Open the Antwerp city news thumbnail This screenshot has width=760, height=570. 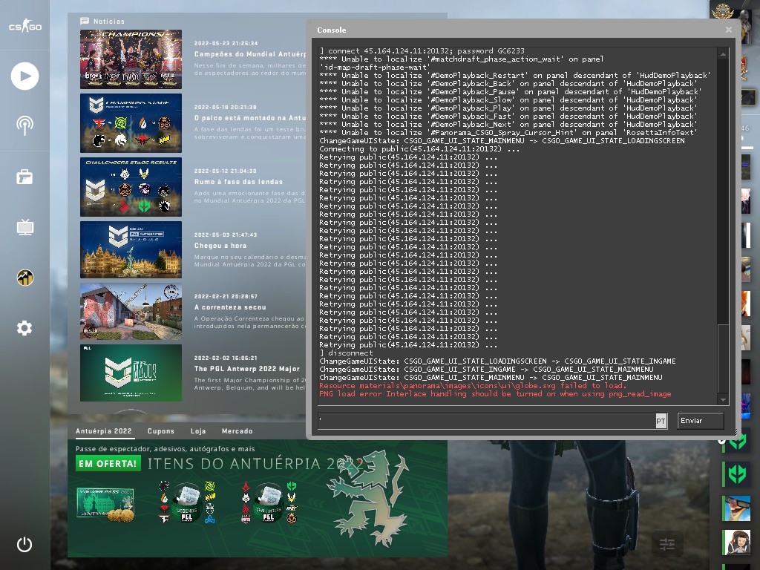point(131,249)
